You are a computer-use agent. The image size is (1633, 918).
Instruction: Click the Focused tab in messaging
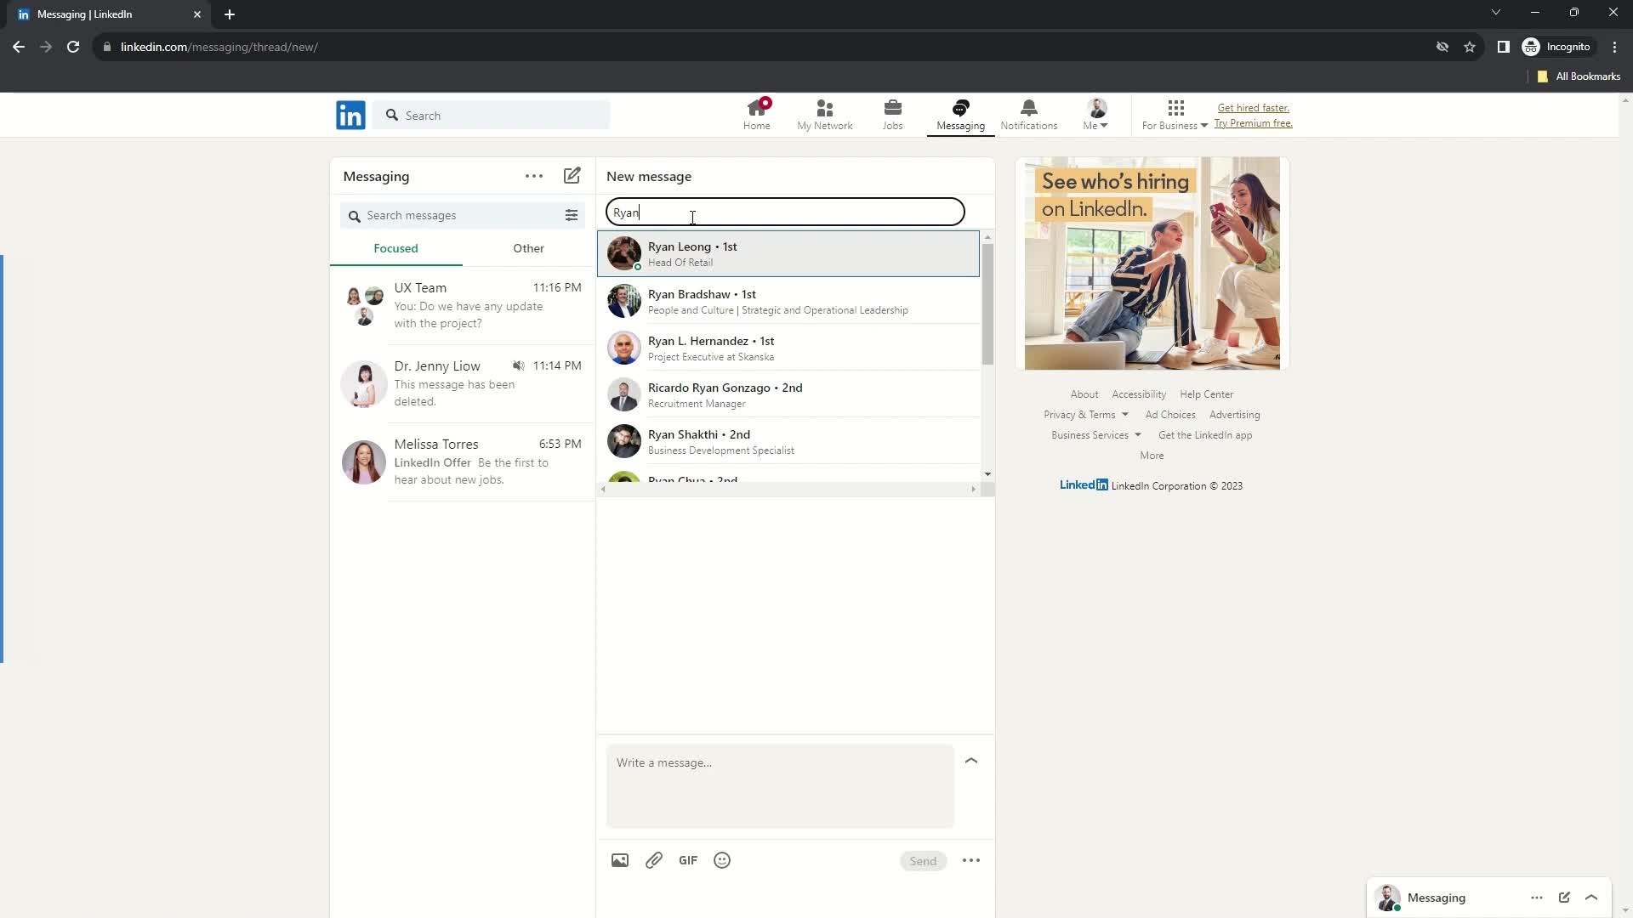[395, 247]
